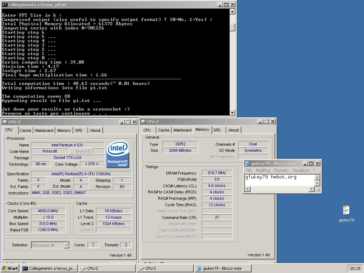
Task: Click memory Size value 2048 MBytes
Action: tap(180, 150)
